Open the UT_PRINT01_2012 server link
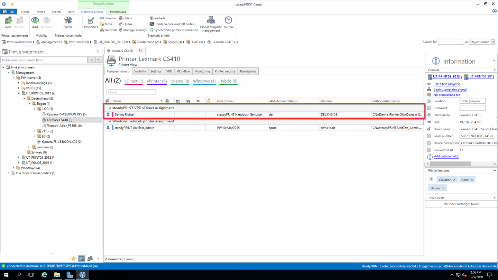 [x=481, y=77]
